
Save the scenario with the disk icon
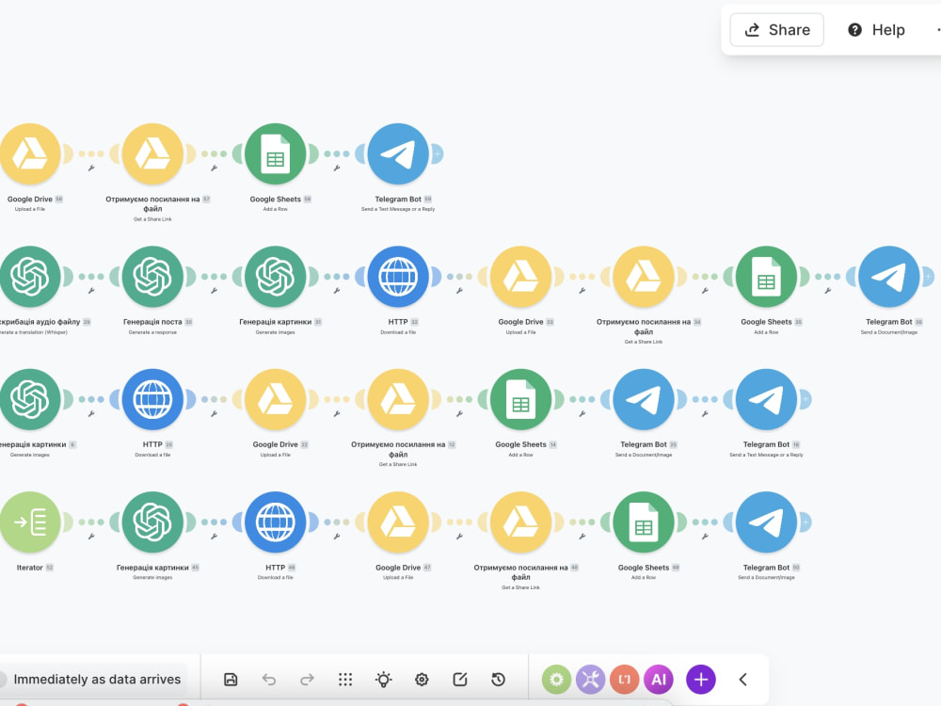pos(231,679)
